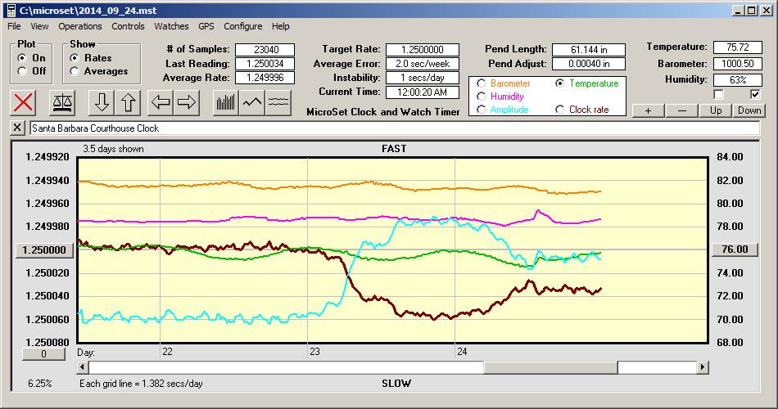The width and height of the screenshot is (778, 409).
Task: Click the Target Rate field
Action: [x=423, y=50]
